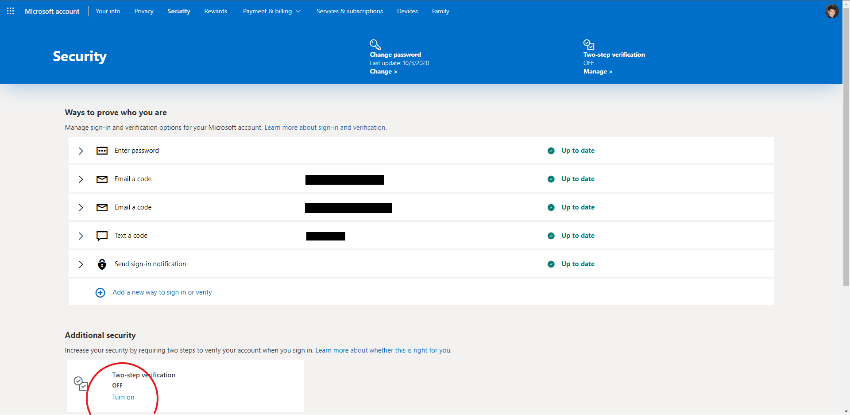Click Add a new way to sign in or verify
The width and height of the screenshot is (850, 415).
pos(162,292)
